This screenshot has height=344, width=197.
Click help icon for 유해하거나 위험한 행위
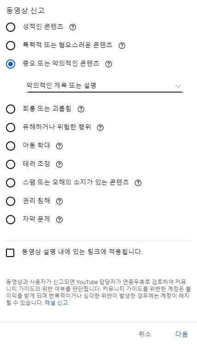pyautogui.click(x=100, y=128)
